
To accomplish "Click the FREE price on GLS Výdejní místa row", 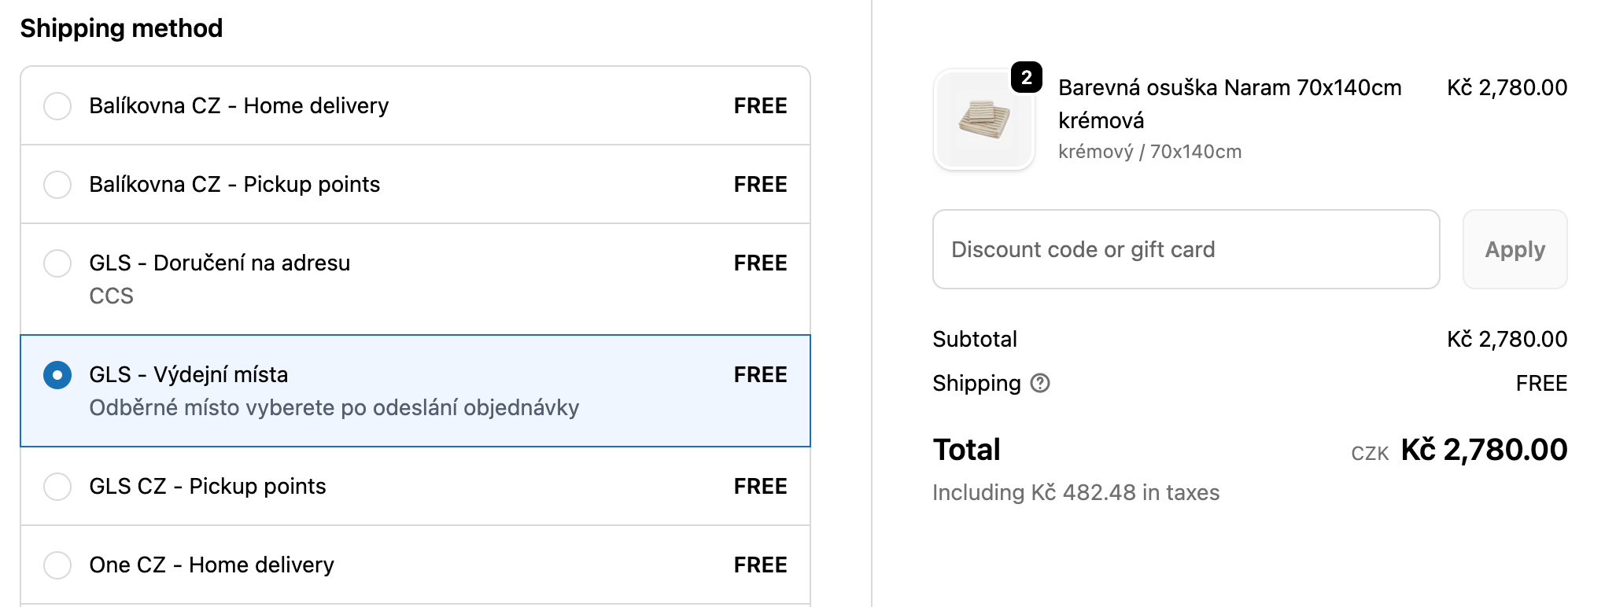I will pos(760,375).
